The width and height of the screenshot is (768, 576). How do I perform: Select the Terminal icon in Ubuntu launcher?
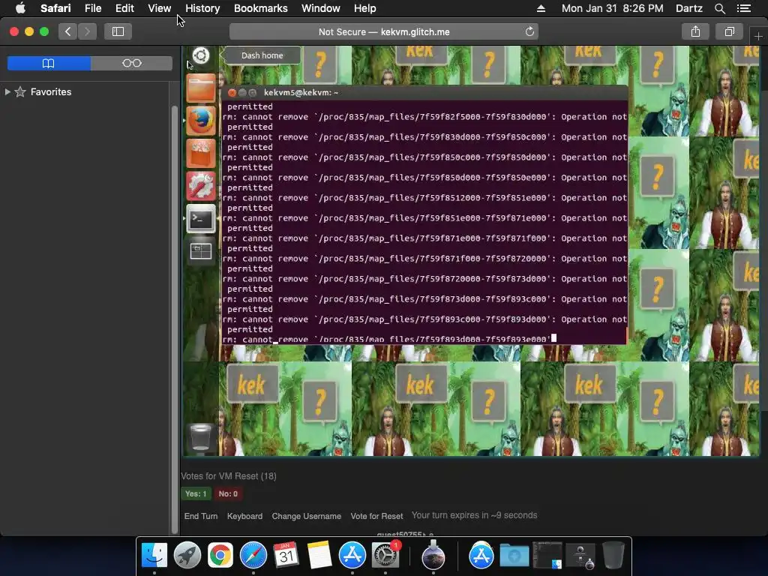201,218
